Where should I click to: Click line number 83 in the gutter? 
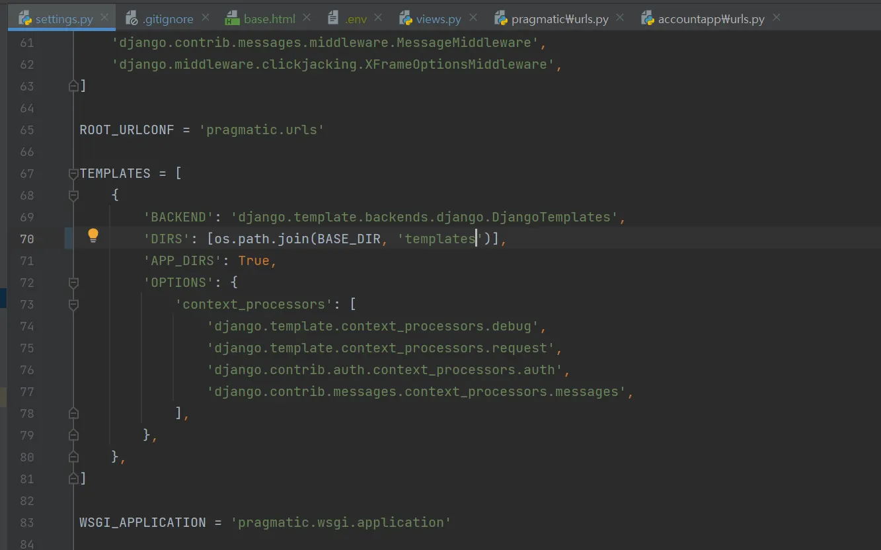pos(27,522)
